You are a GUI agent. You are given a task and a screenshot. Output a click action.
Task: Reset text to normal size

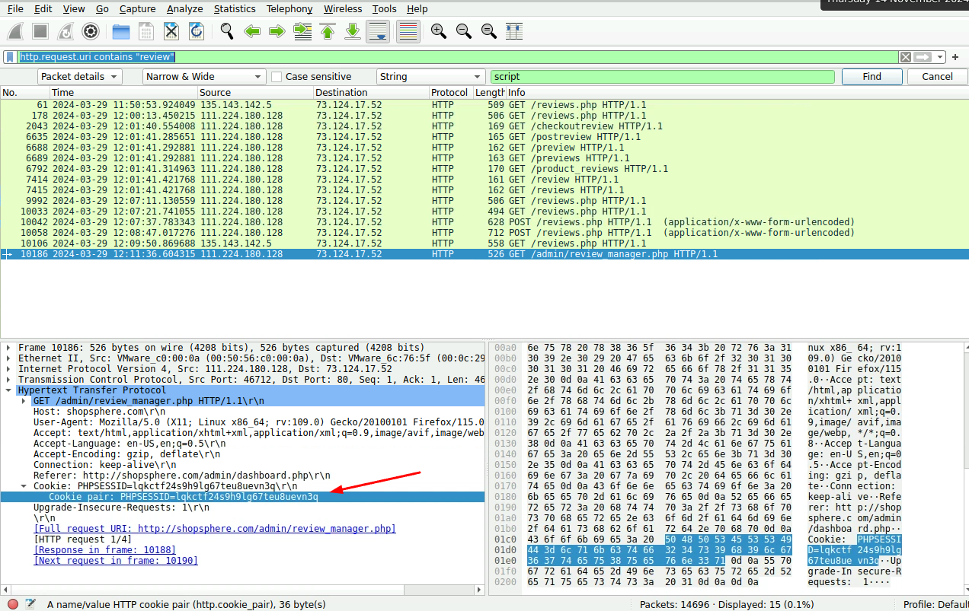tap(489, 31)
